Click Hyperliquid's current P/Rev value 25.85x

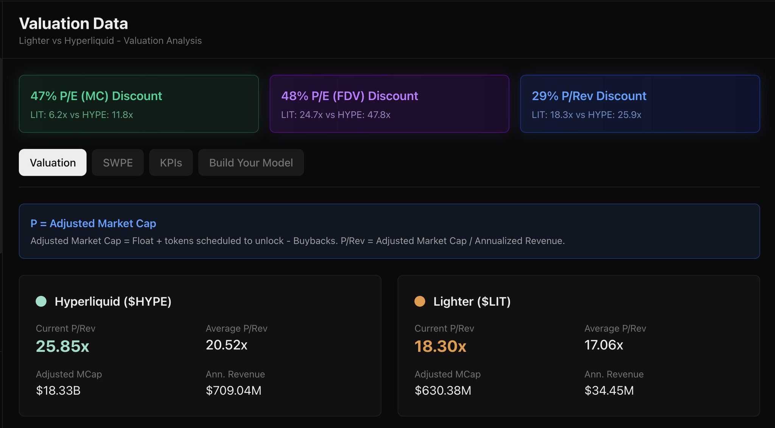click(62, 346)
